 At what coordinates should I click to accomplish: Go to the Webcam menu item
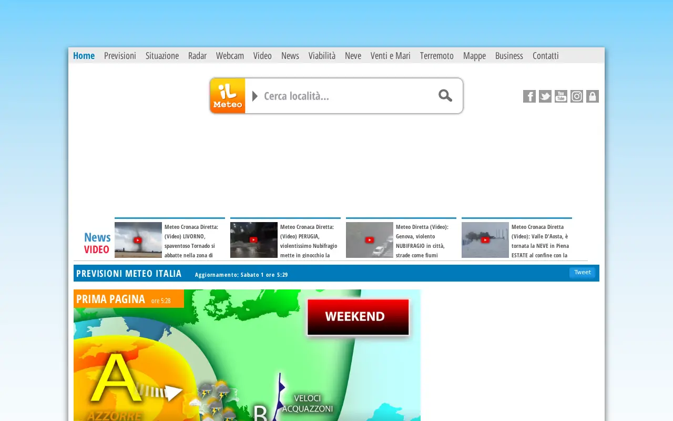[x=230, y=56]
